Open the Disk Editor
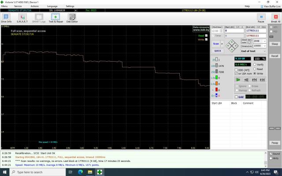282x176 pixels. tap(72, 18)
